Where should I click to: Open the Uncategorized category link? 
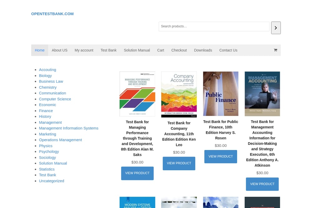click(x=51, y=181)
